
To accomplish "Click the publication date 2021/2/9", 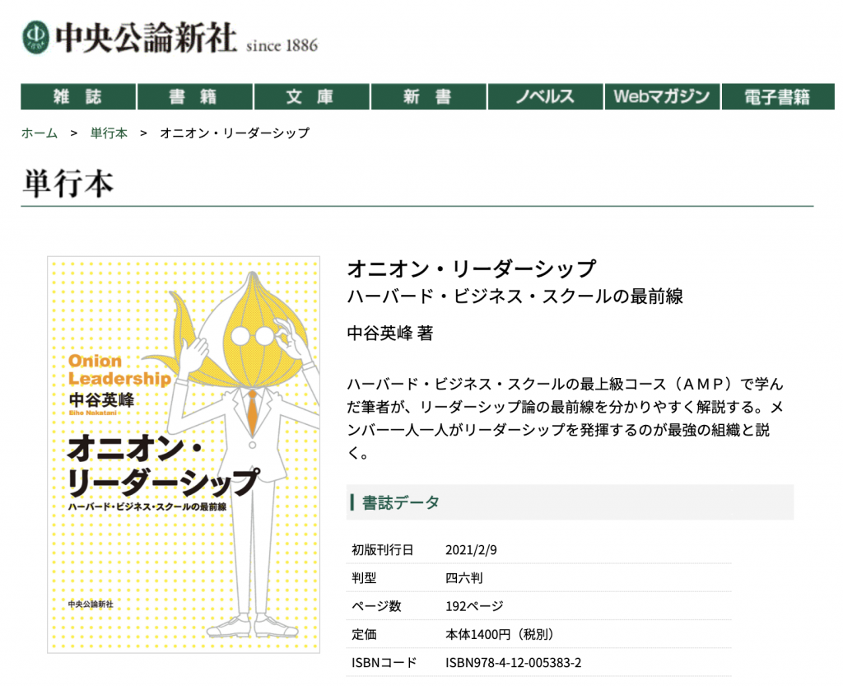I will tap(471, 550).
